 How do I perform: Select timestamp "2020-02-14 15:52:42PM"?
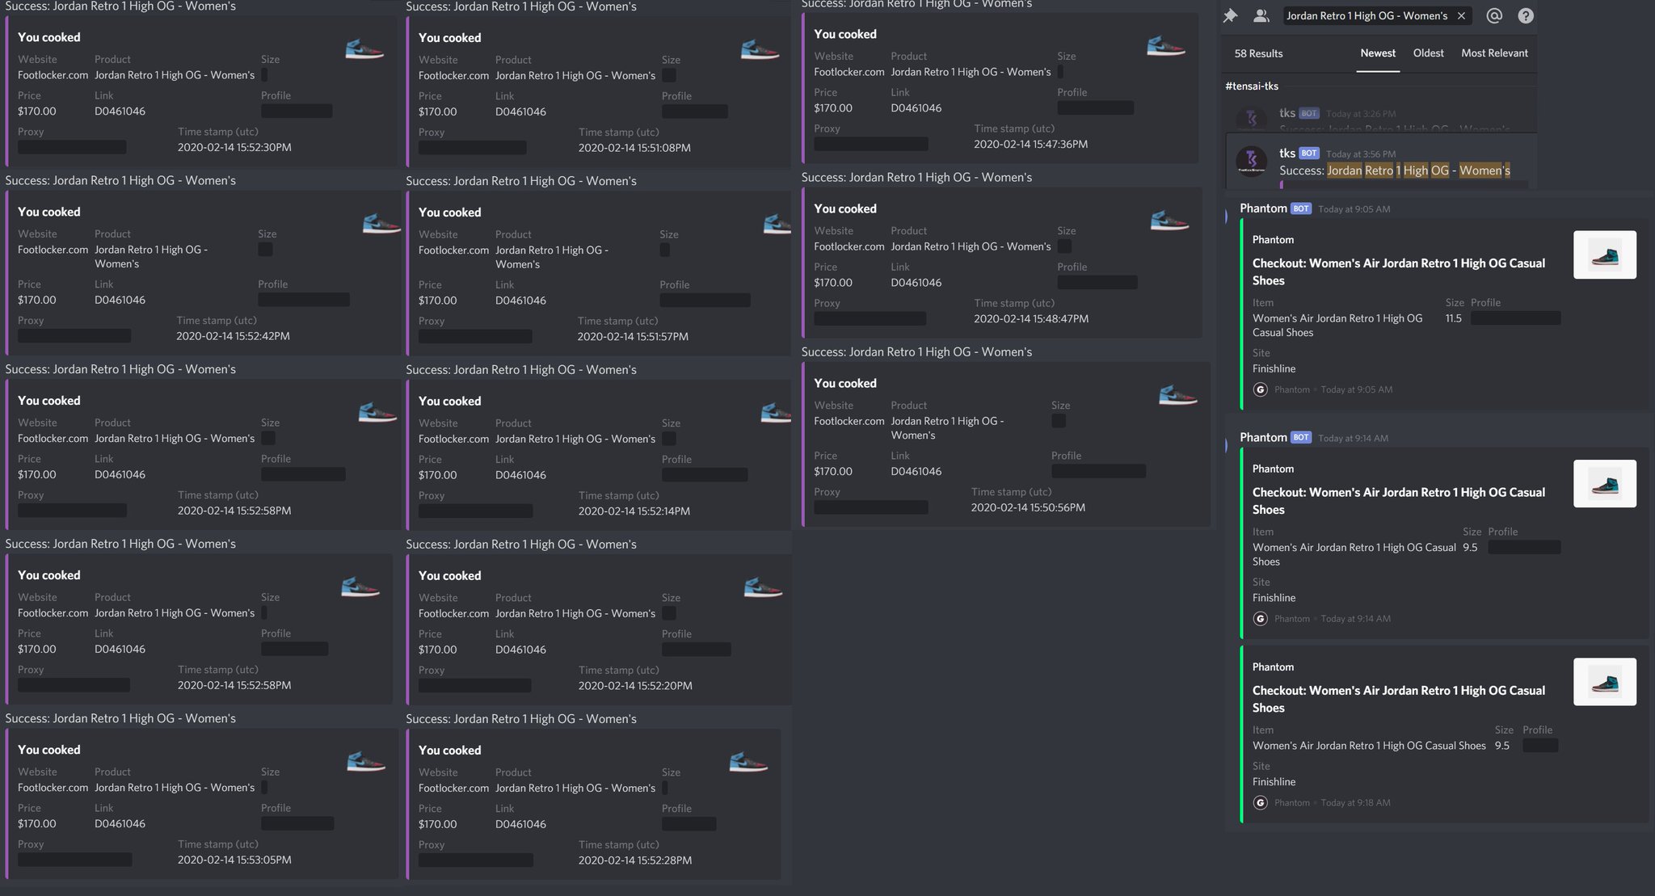tap(233, 336)
